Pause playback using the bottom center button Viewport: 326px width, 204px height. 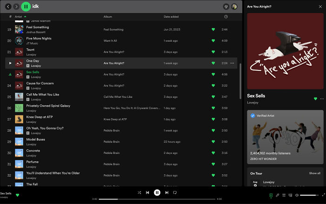tap(157, 192)
